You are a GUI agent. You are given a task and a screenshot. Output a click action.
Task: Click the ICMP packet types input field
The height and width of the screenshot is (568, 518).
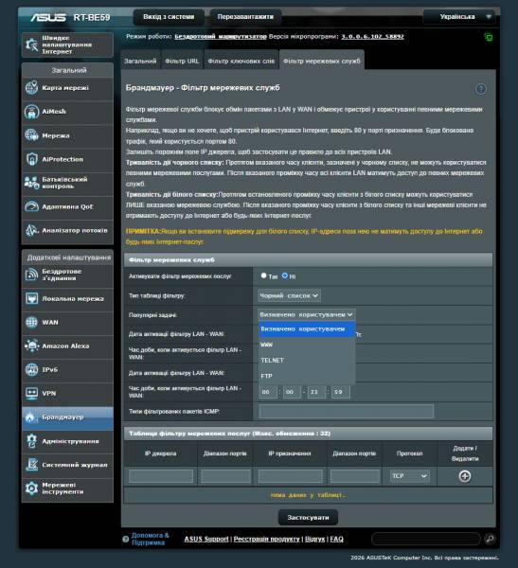coord(347,411)
